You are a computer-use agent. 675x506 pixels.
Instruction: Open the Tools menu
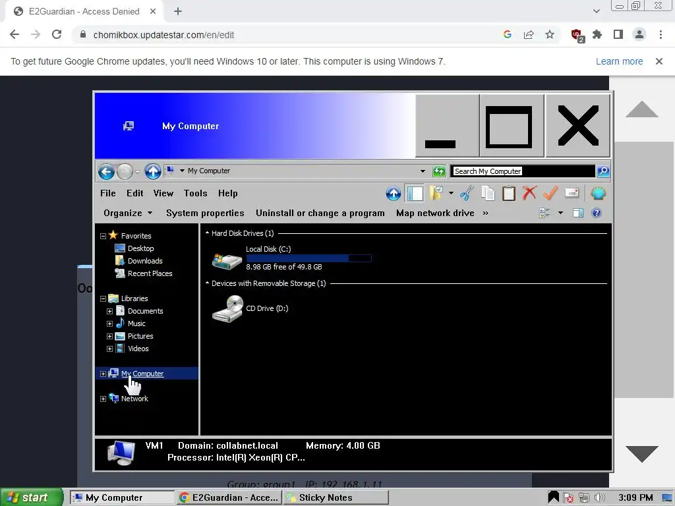(195, 193)
